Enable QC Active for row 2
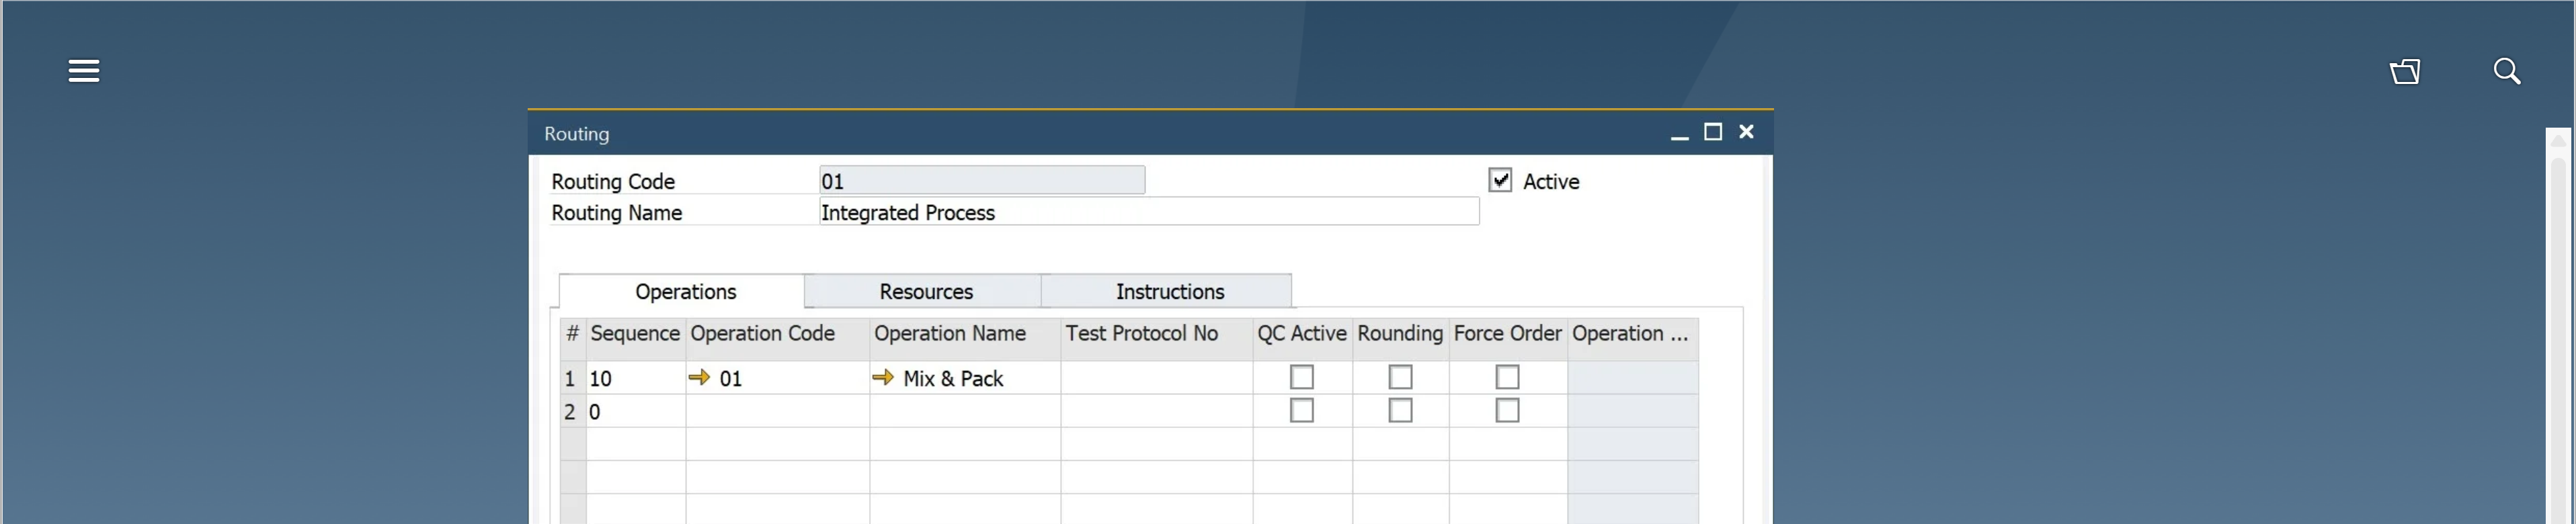The image size is (2576, 524). click(1301, 411)
